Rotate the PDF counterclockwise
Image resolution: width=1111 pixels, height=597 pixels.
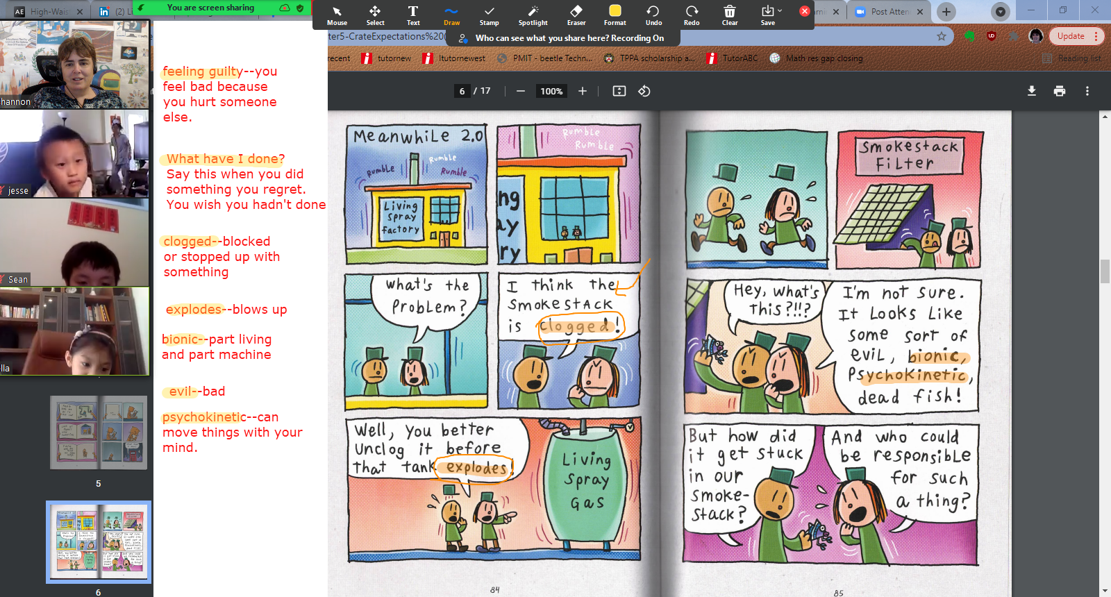pos(644,91)
